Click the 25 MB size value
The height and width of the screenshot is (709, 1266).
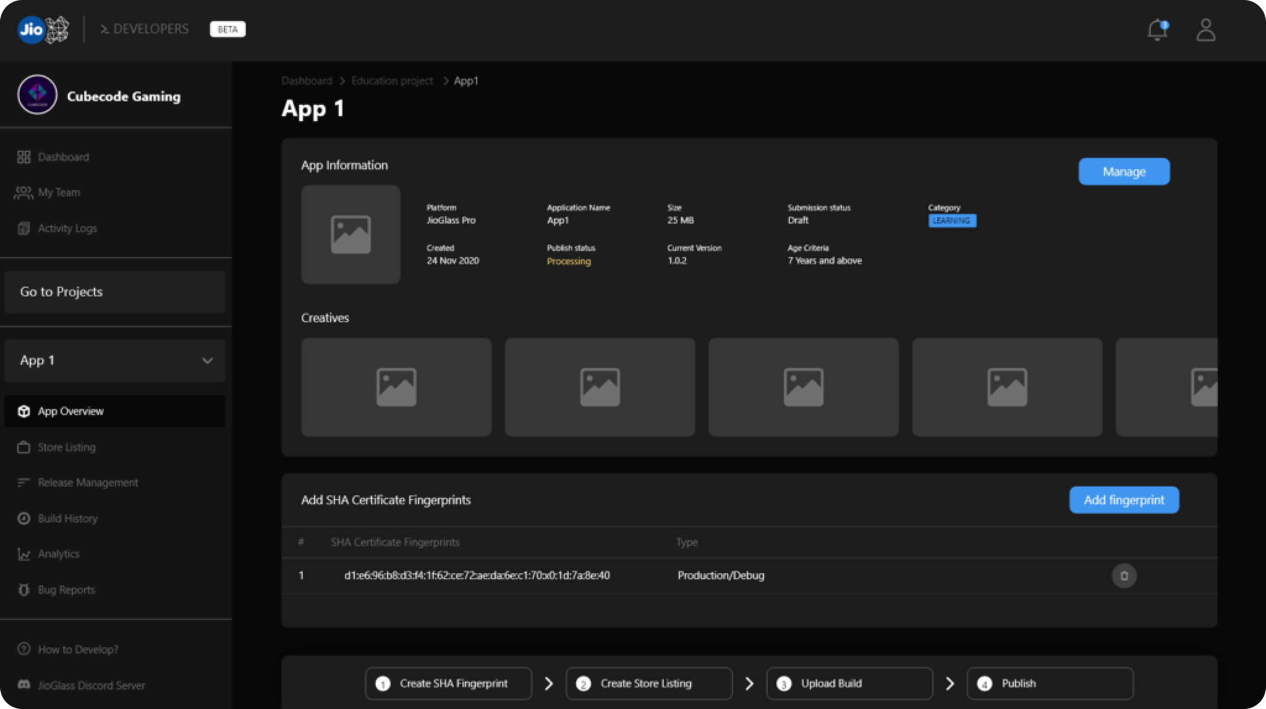[x=680, y=220]
